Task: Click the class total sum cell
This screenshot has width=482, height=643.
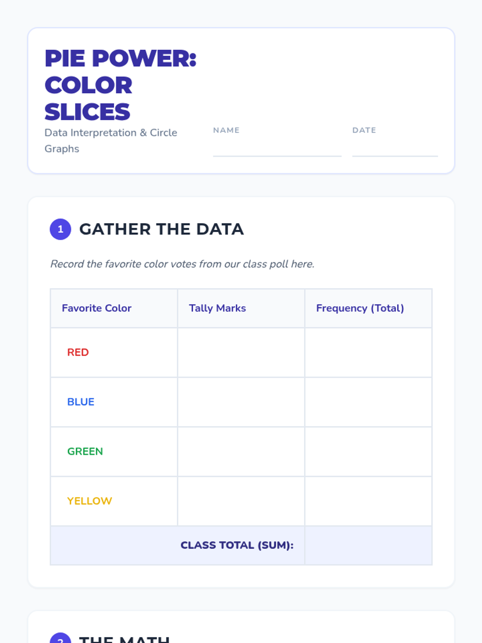Action: coord(368,545)
